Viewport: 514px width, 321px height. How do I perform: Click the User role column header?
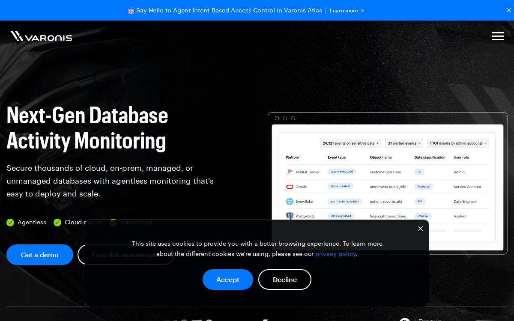[x=461, y=158]
